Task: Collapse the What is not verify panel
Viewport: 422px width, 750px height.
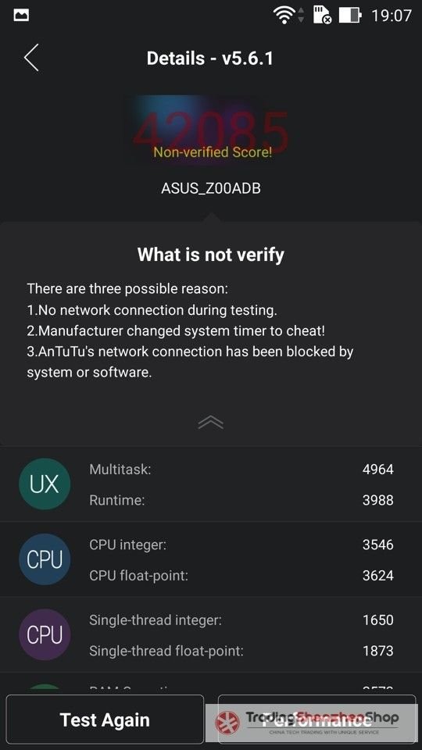Action: pos(210,423)
